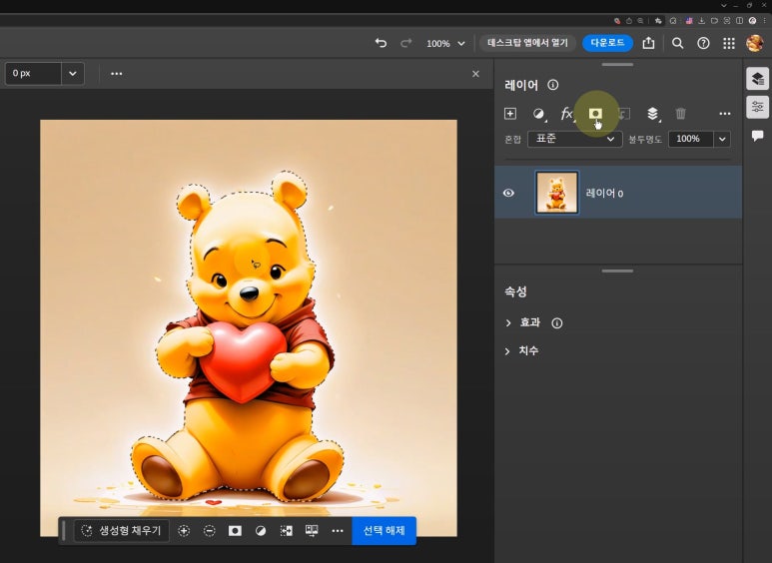
Task: Toggle visibility of 레이어 0
Action: 508,193
